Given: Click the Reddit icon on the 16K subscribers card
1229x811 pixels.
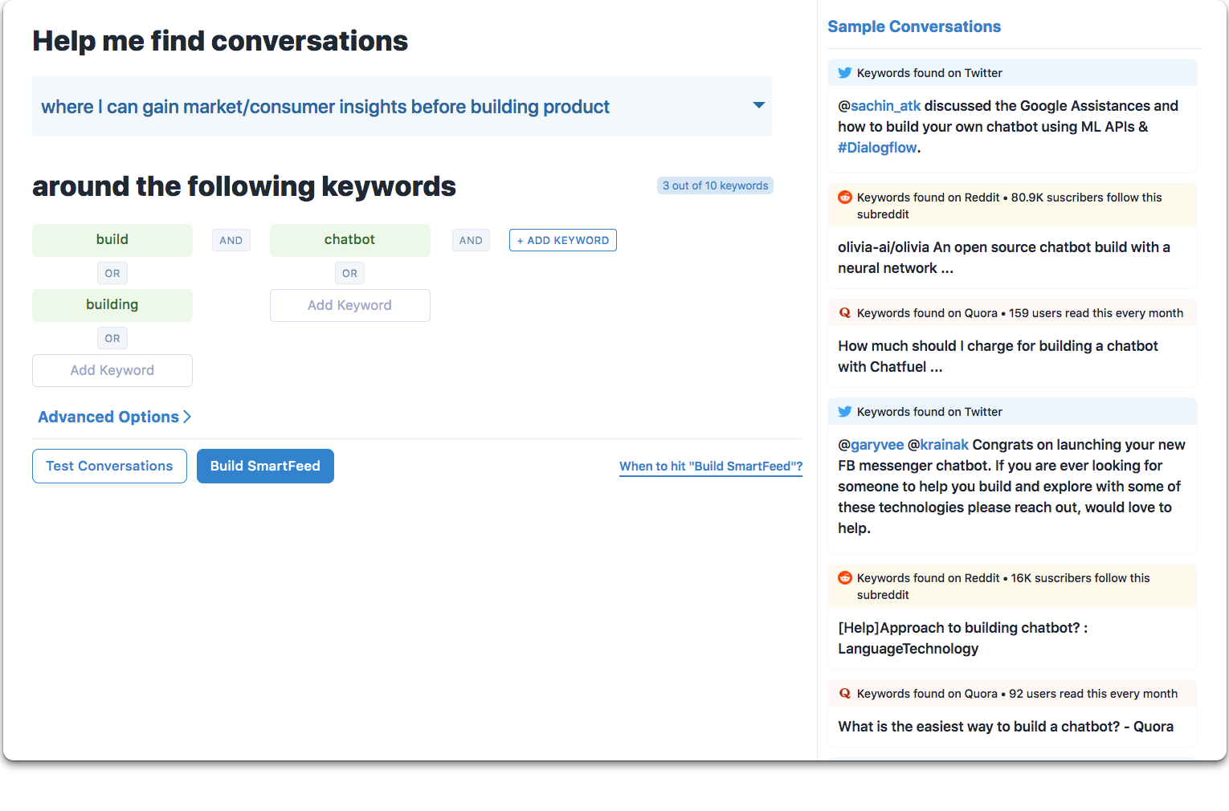Looking at the screenshot, I should pyautogui.click(x=844, y=577).
